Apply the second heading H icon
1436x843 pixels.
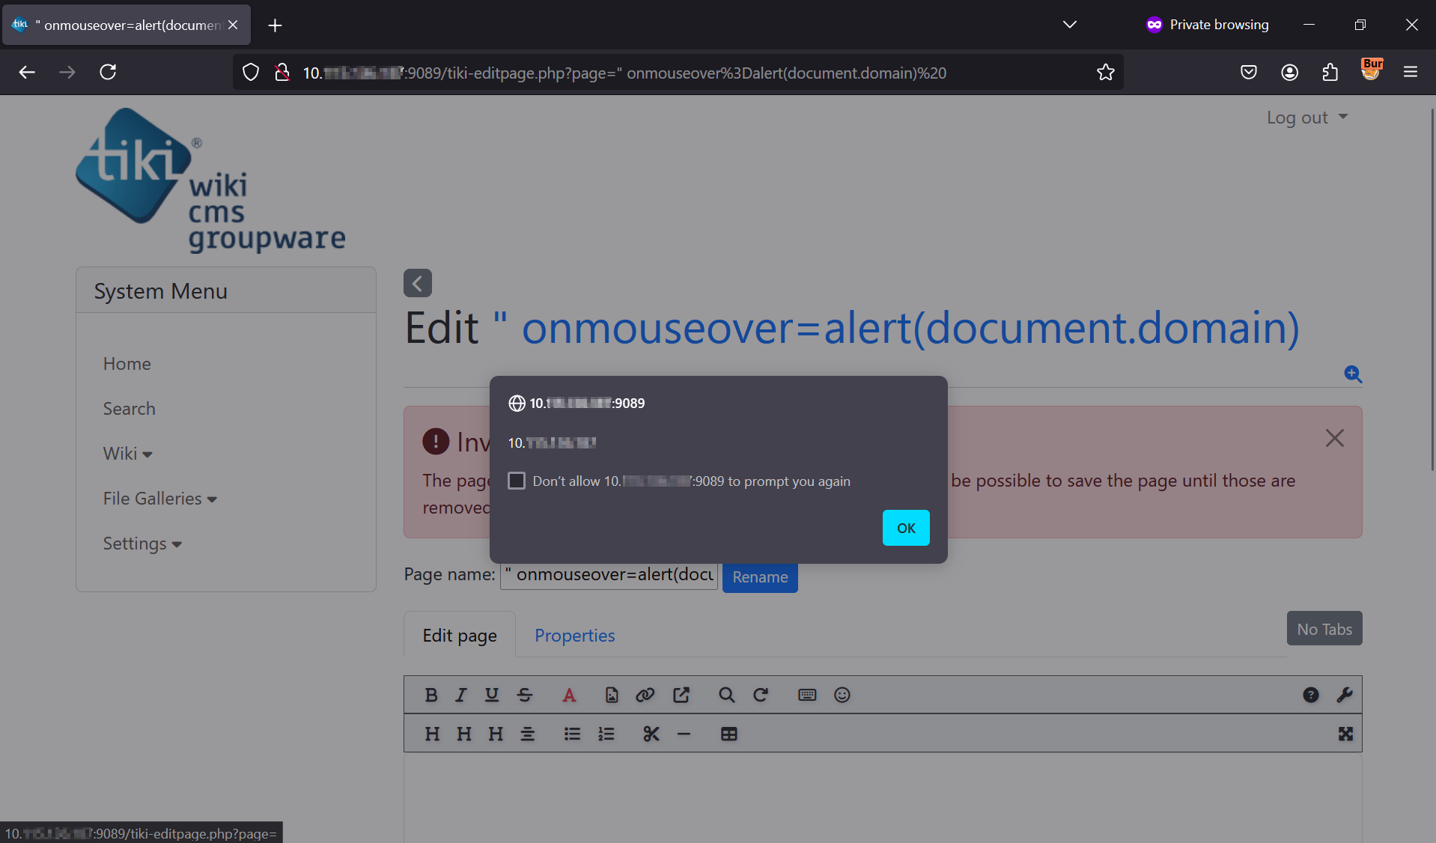click(464, 734)
